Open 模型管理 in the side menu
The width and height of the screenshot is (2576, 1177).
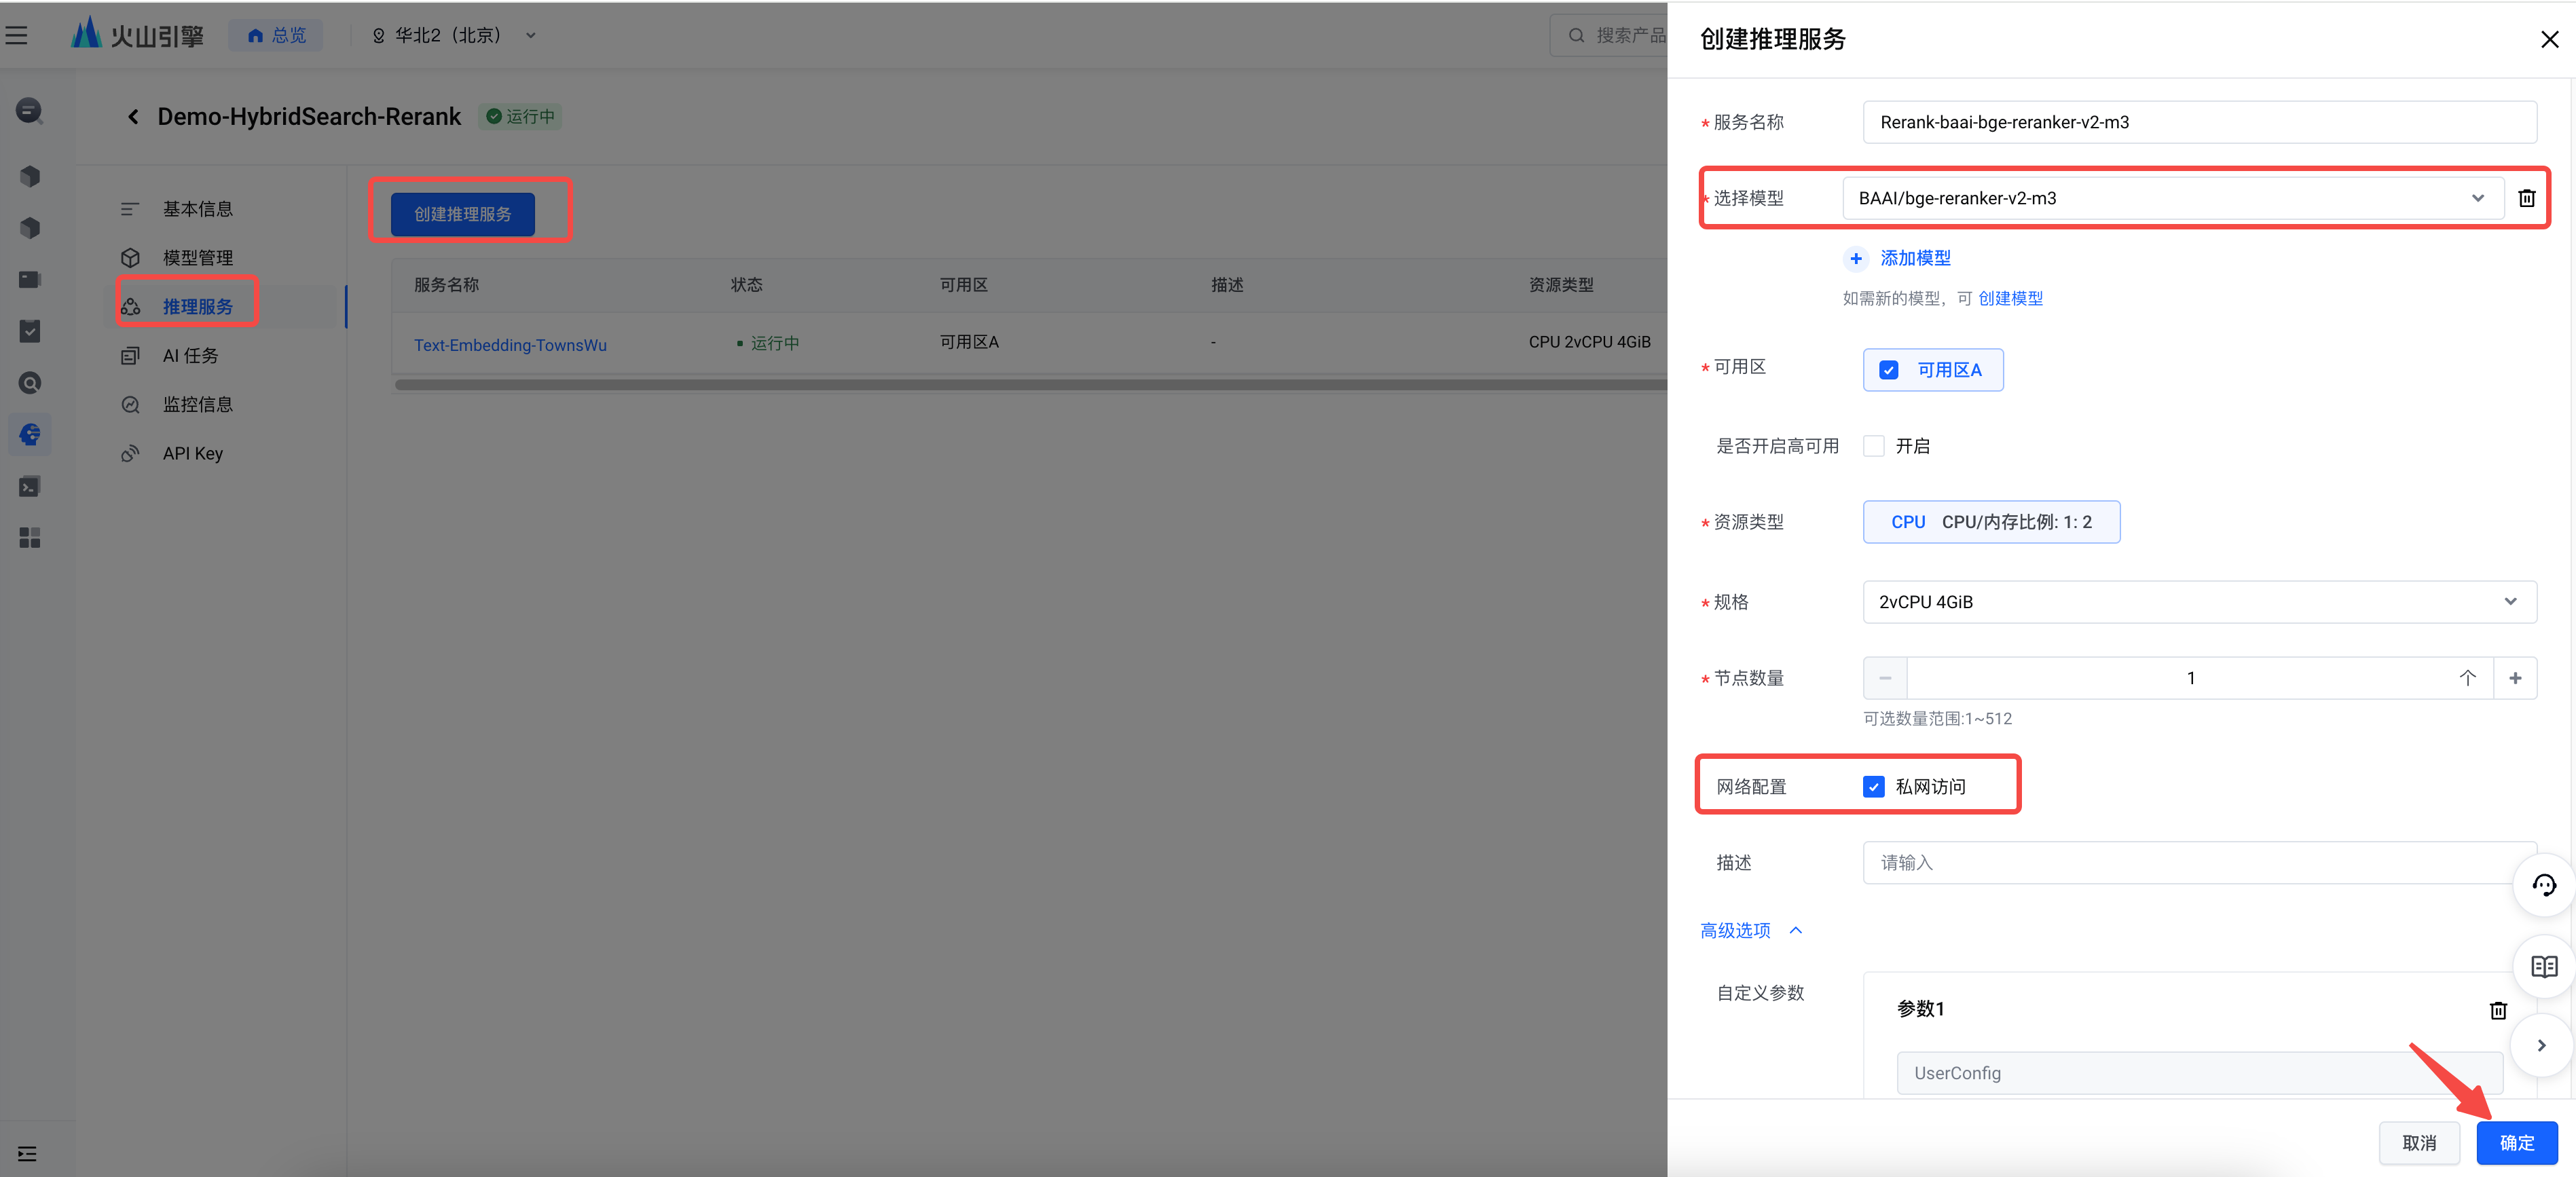pos(197,258)
